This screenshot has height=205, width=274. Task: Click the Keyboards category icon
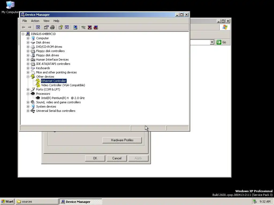[x=33, y=68]
